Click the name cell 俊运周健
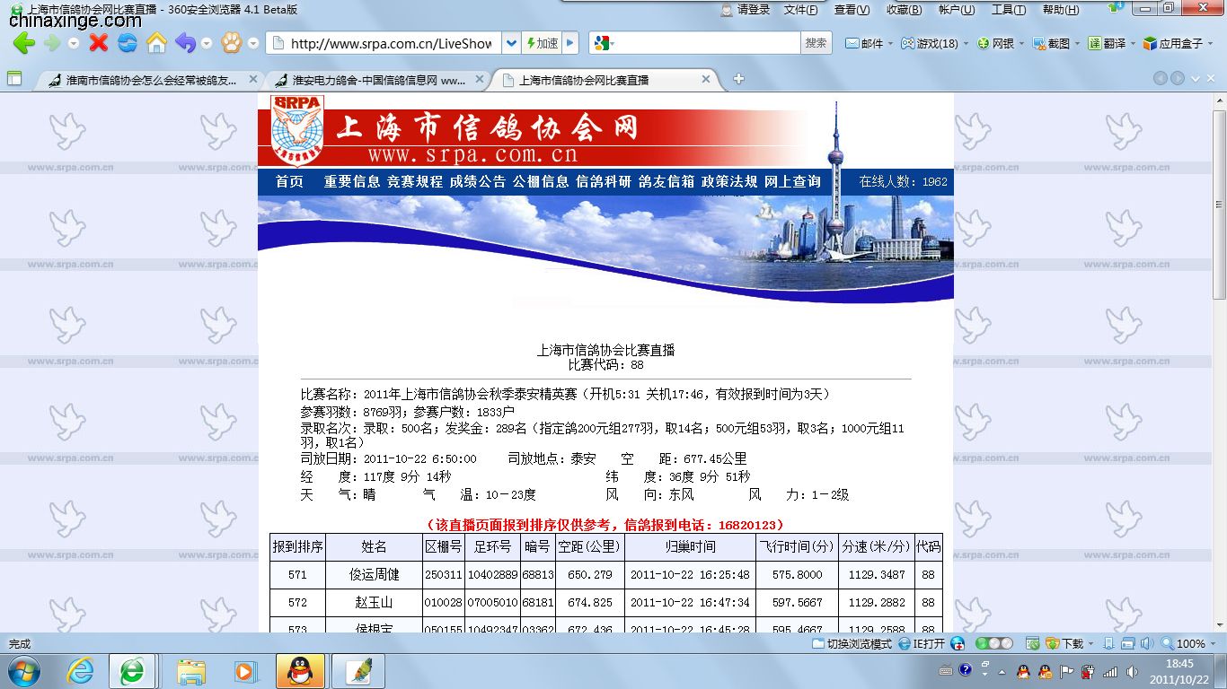Image resolution: width=1227 pixels, height=689 pixels. [x=374, y=574]
